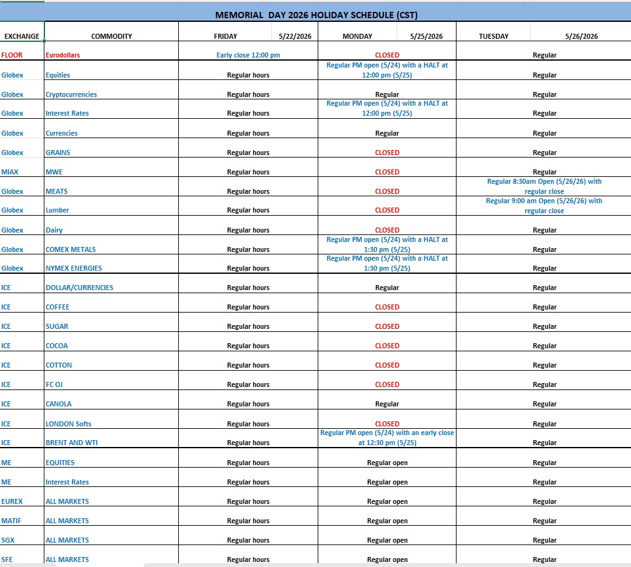Click the Dairy commodity cell
The height and width of the screenshot is (567, 631).
coord(111,225)
